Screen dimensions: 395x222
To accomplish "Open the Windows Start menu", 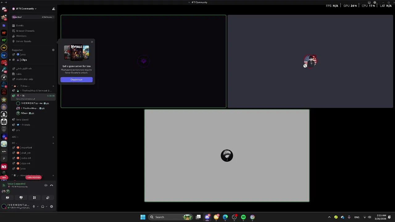I will point(143,217).
